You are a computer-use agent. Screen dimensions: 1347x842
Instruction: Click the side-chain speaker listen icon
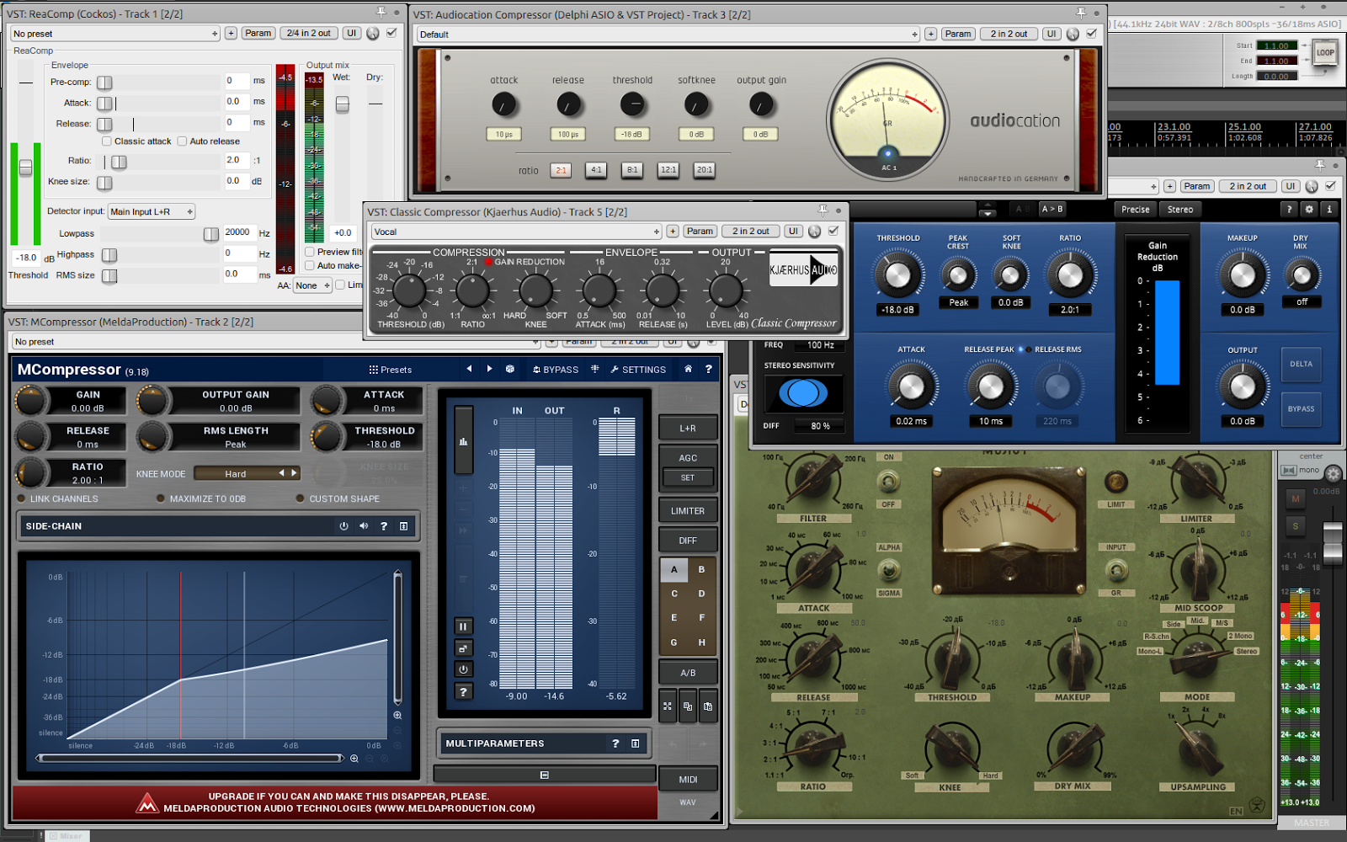click(x=364, y=526)
